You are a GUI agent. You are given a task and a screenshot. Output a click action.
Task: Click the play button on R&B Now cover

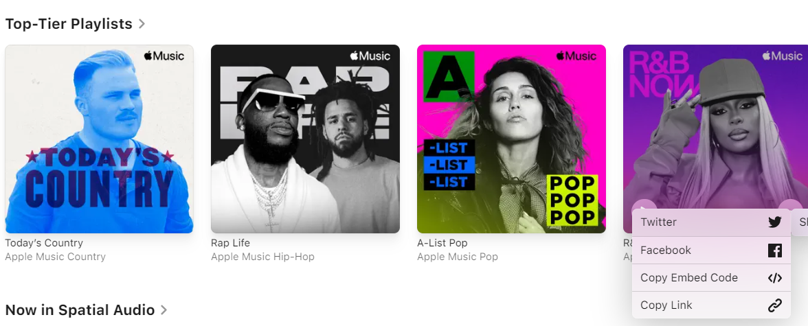(644, 205)
